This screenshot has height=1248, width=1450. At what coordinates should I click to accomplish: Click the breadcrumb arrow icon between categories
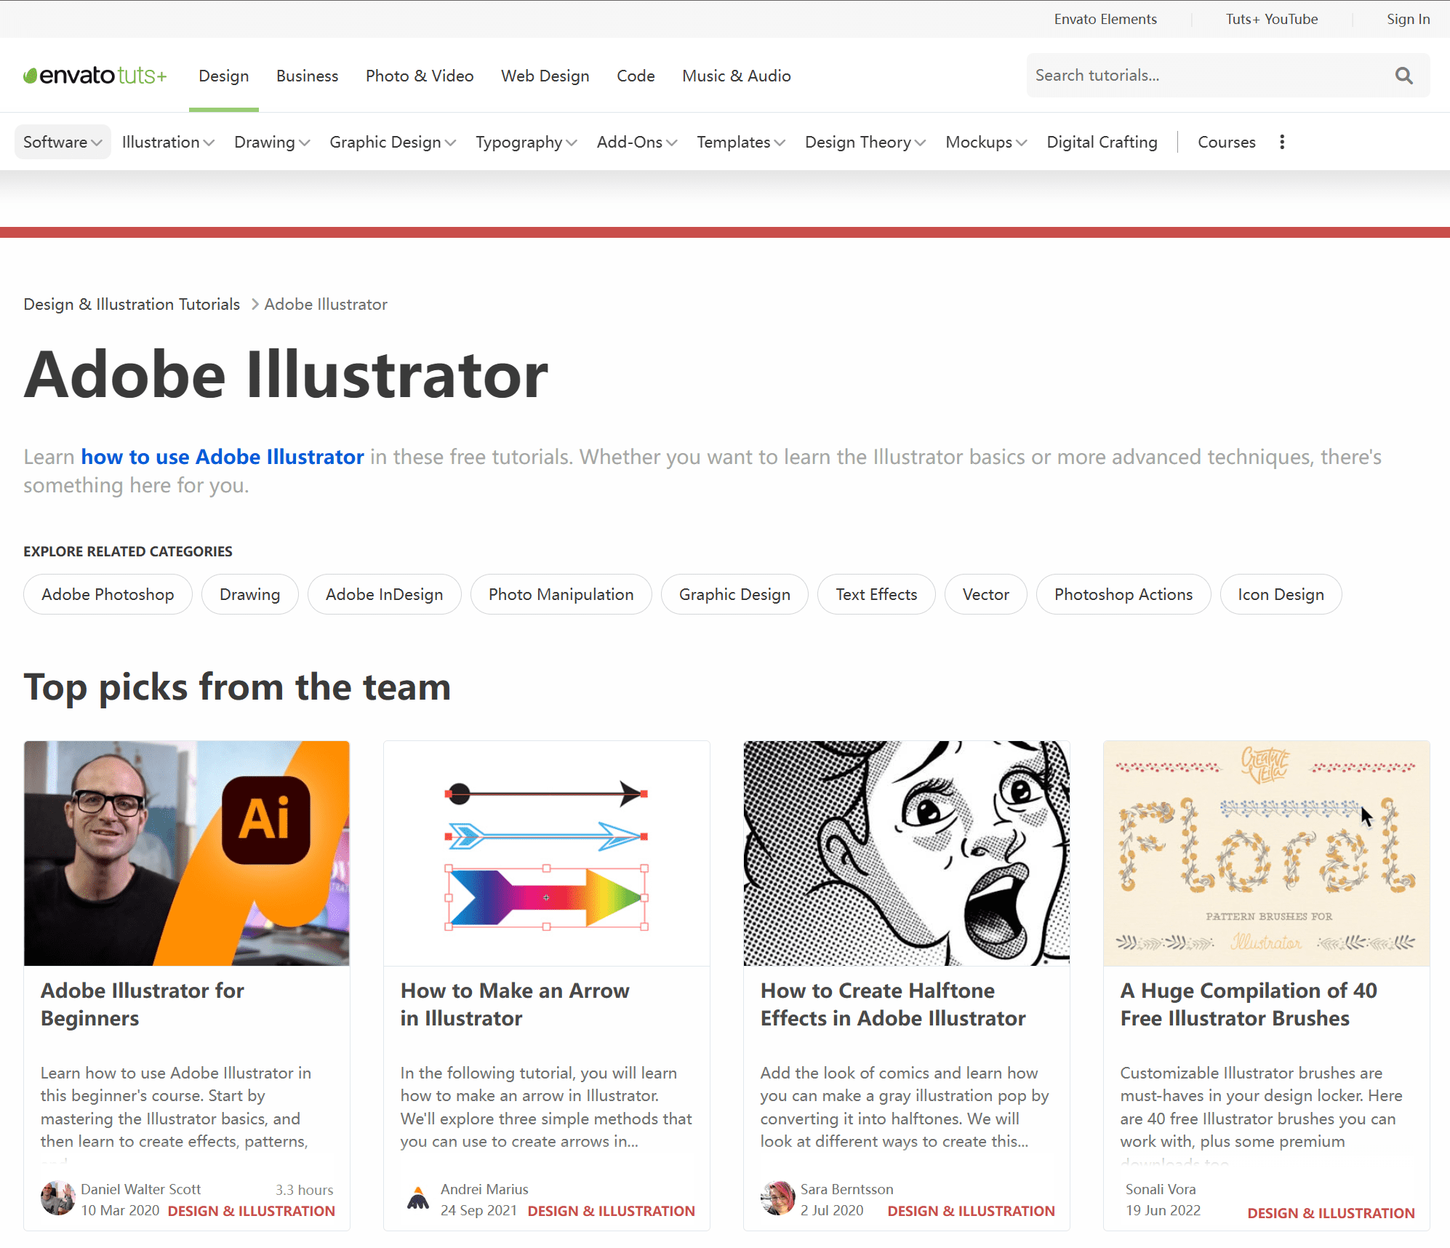pos(254,305)
